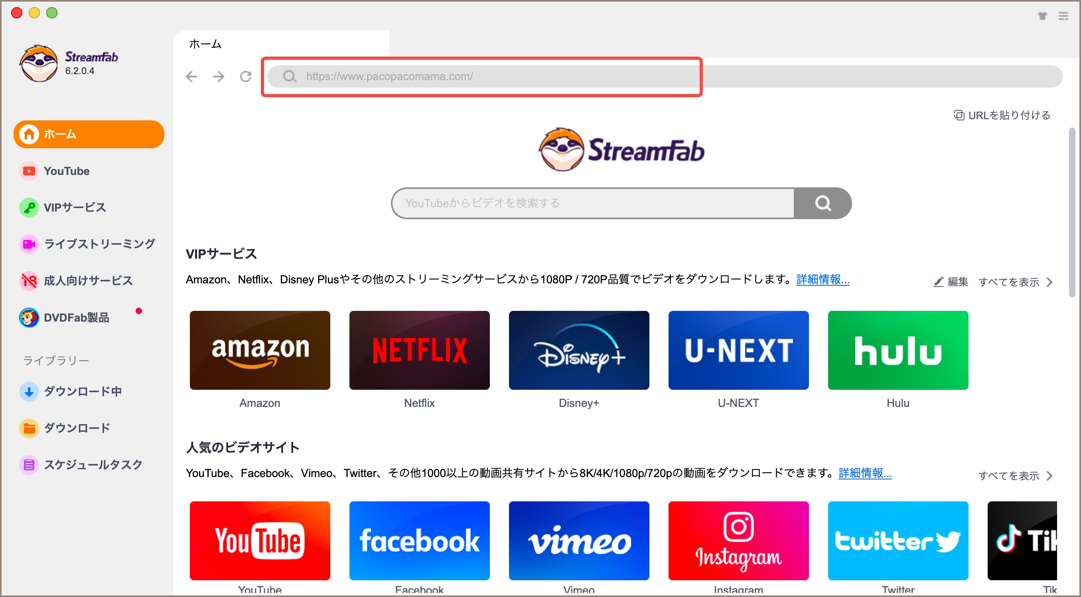Screen dimensions: 1081x597
Task: Go back with the browser back arrow
Action: click(x=191, y=76)
